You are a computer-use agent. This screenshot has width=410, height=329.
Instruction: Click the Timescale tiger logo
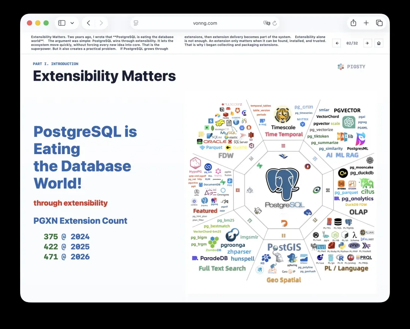click(283, 114)
